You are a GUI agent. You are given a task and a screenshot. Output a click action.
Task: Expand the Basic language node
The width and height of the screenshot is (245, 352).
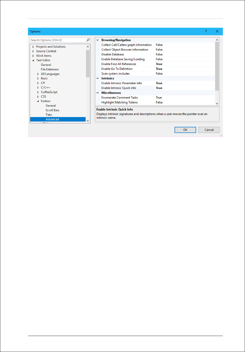[38, 79]
